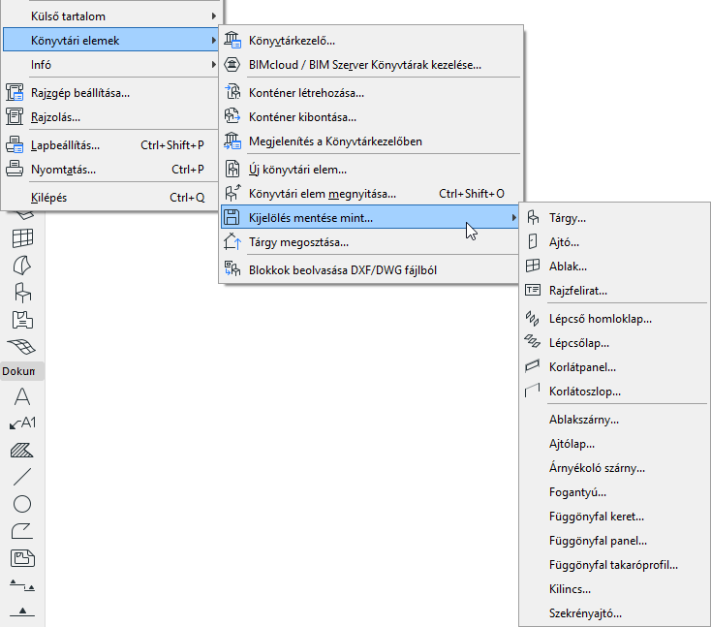The image size is (711, 627).
Task: Select the Fill hatch tool
Action: (x=21, y=450)
